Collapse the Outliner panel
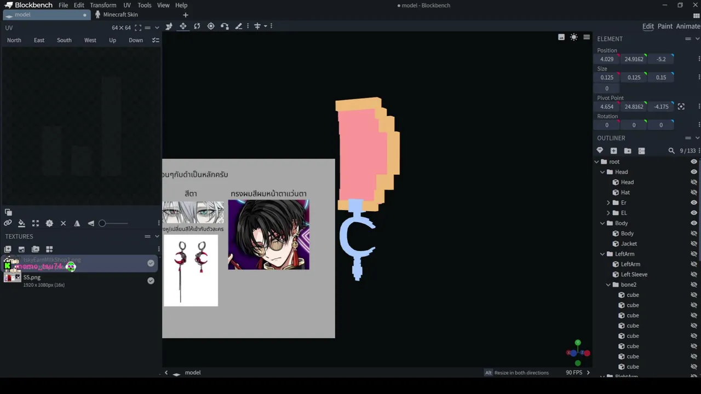The image size is (701, 394). click(x=697, y=138)
